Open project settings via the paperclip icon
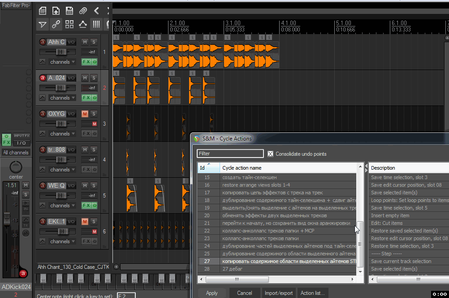 coord(83,10)
